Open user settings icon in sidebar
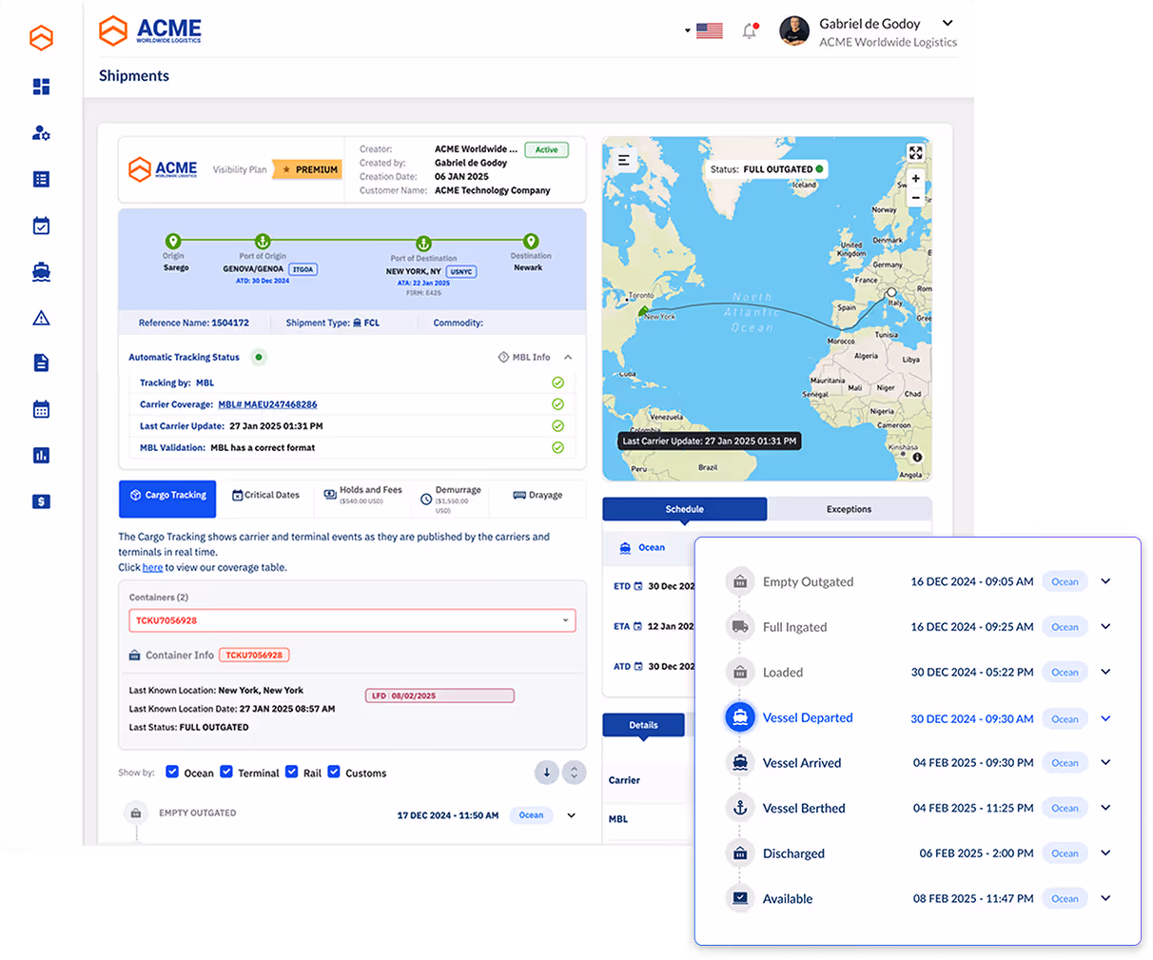 tap(41, 133)
